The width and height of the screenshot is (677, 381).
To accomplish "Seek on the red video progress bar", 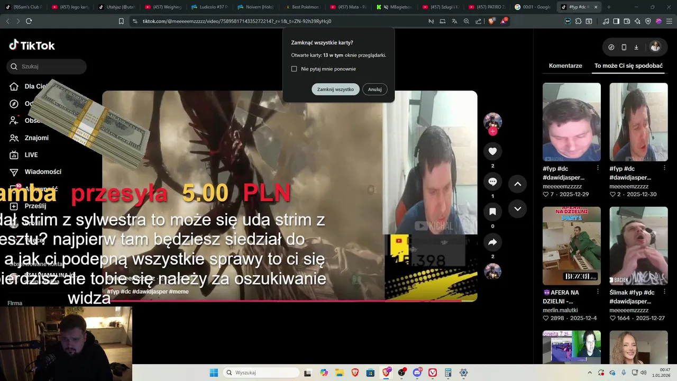I will click(x=290, y=301).
